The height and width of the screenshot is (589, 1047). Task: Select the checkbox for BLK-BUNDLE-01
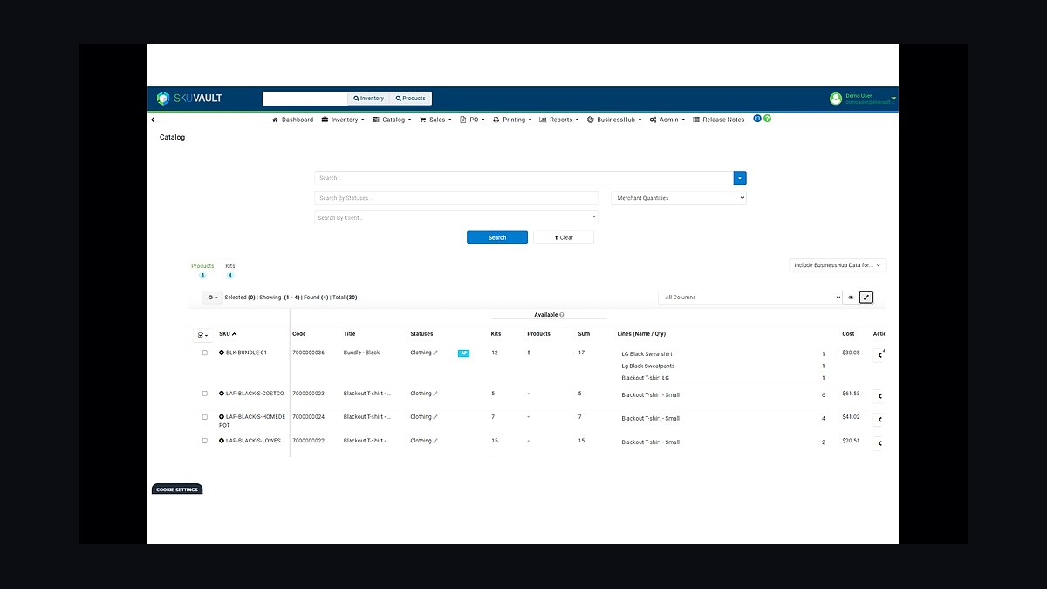(x=205, y=353)
